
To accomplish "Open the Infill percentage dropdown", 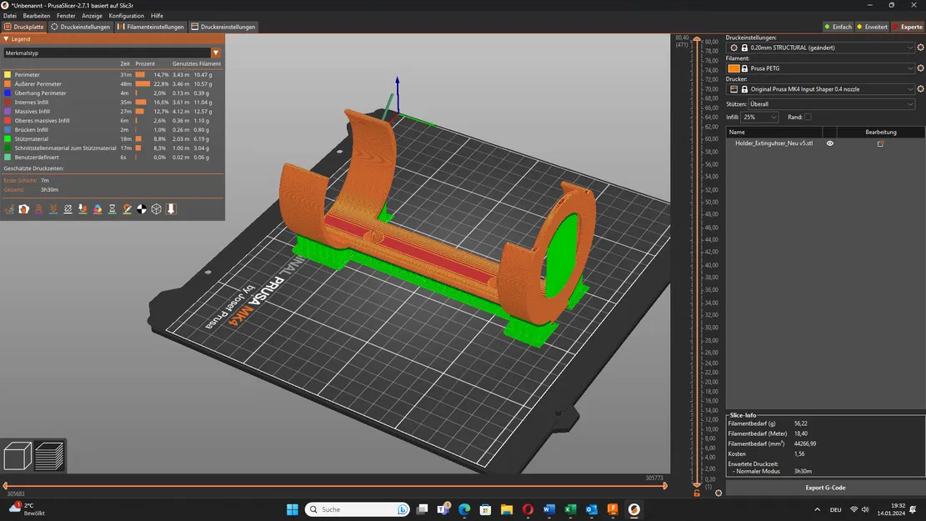I will coord(759,117).
